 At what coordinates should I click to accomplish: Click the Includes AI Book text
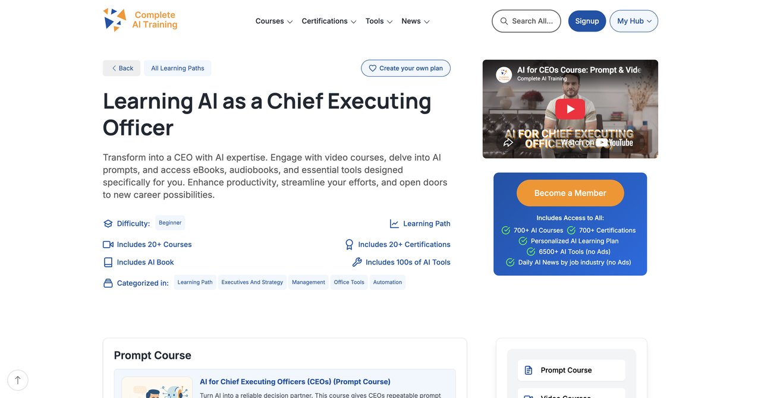[146, 263]
